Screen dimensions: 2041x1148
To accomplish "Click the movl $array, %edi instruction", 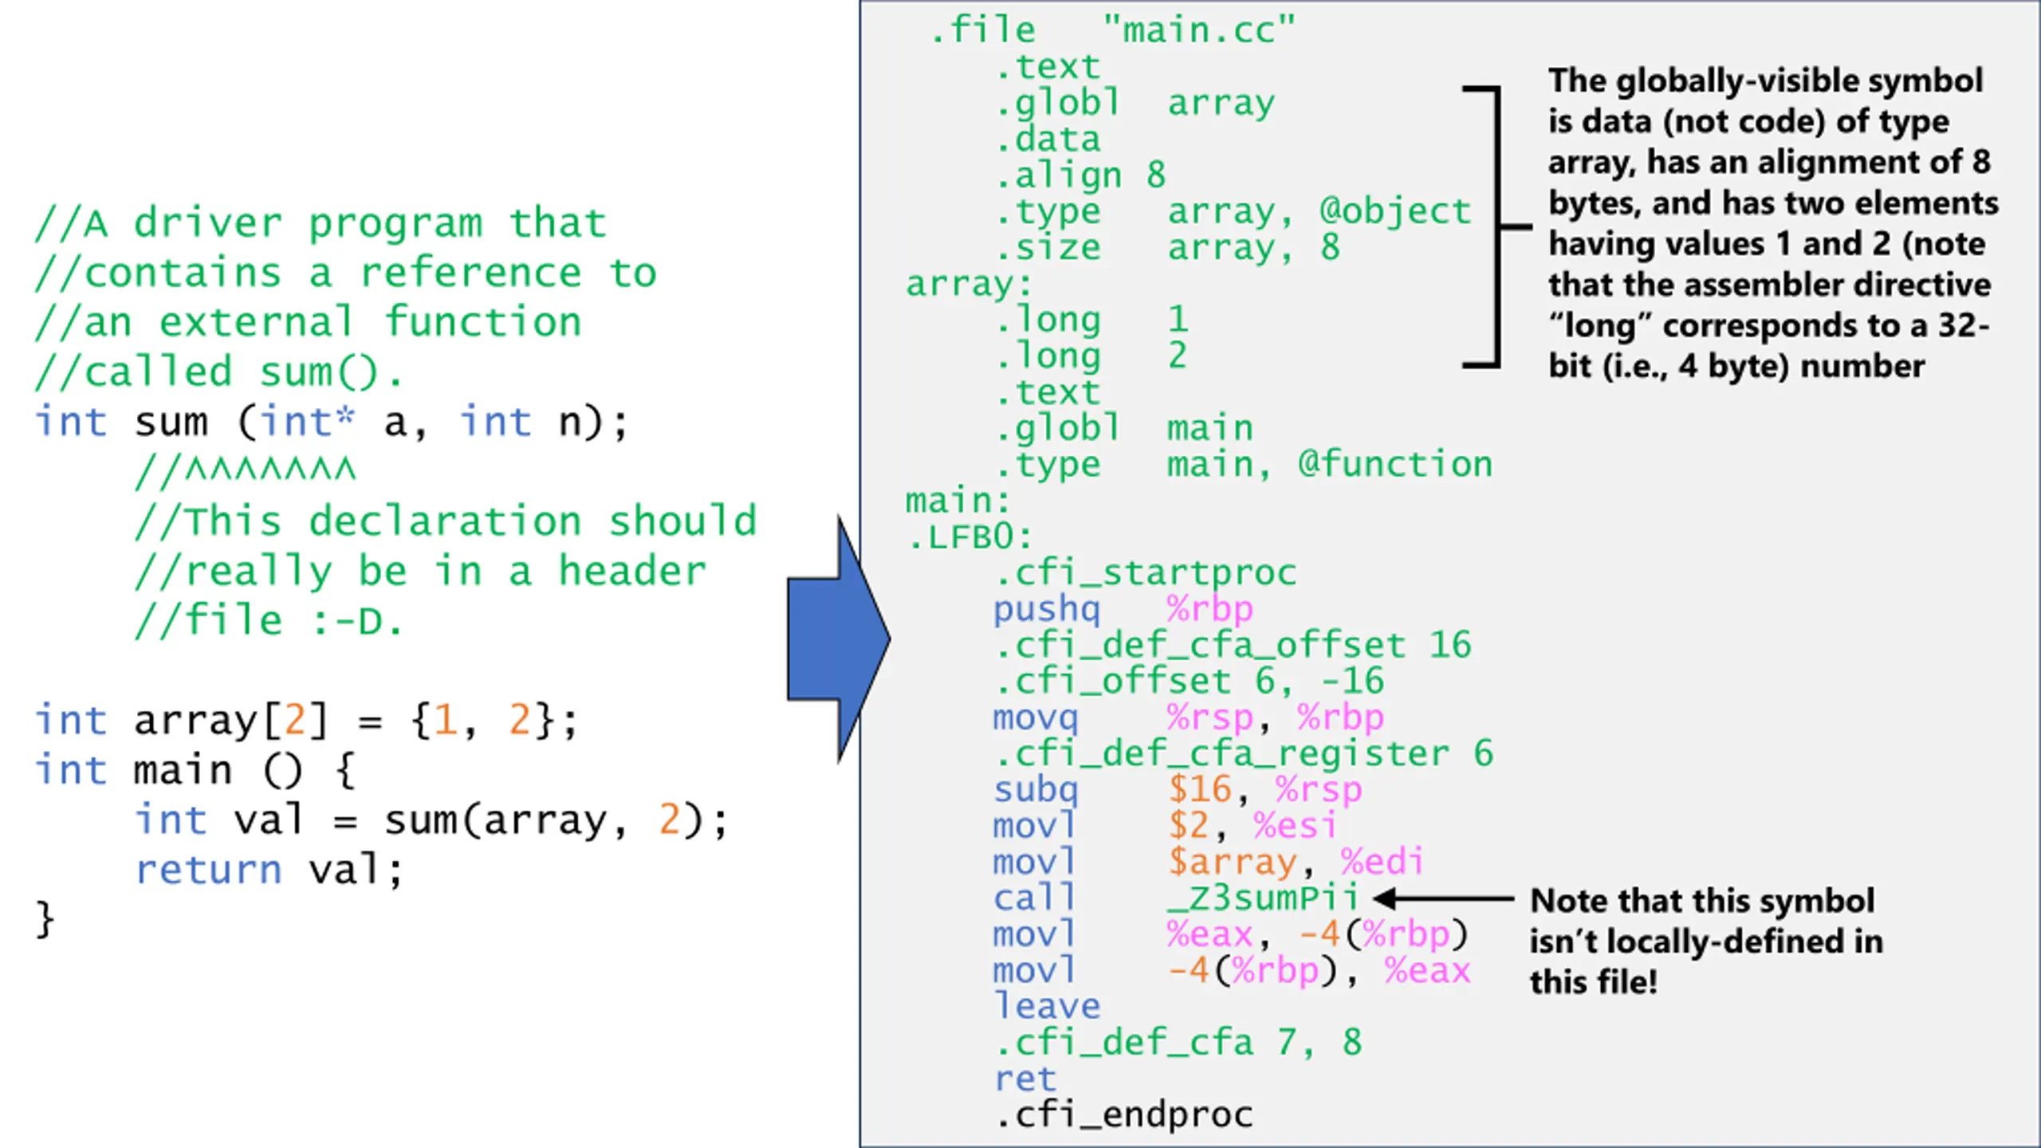I will click(x=1207, y=863).
